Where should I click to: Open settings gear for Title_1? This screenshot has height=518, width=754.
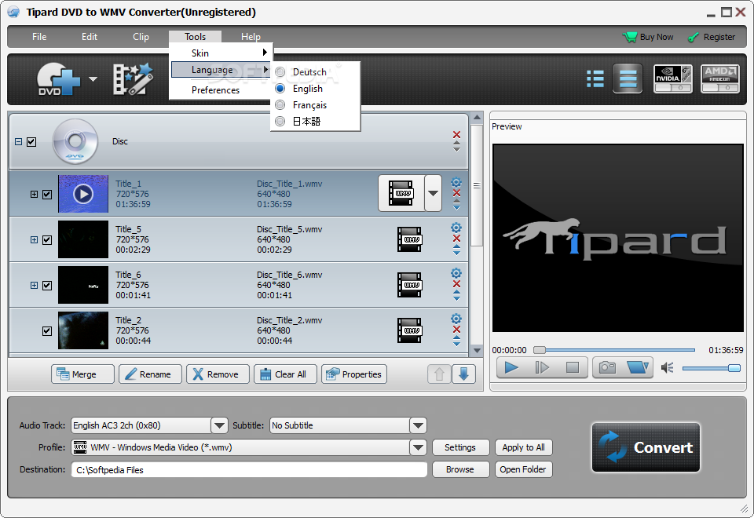click(x=456, y=183)
